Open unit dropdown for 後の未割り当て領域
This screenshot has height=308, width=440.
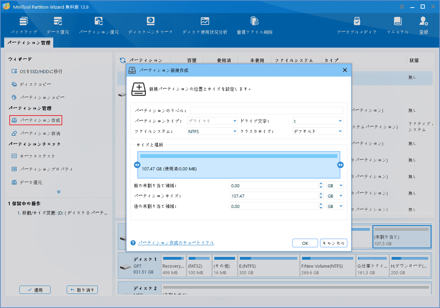click(335, 206)
